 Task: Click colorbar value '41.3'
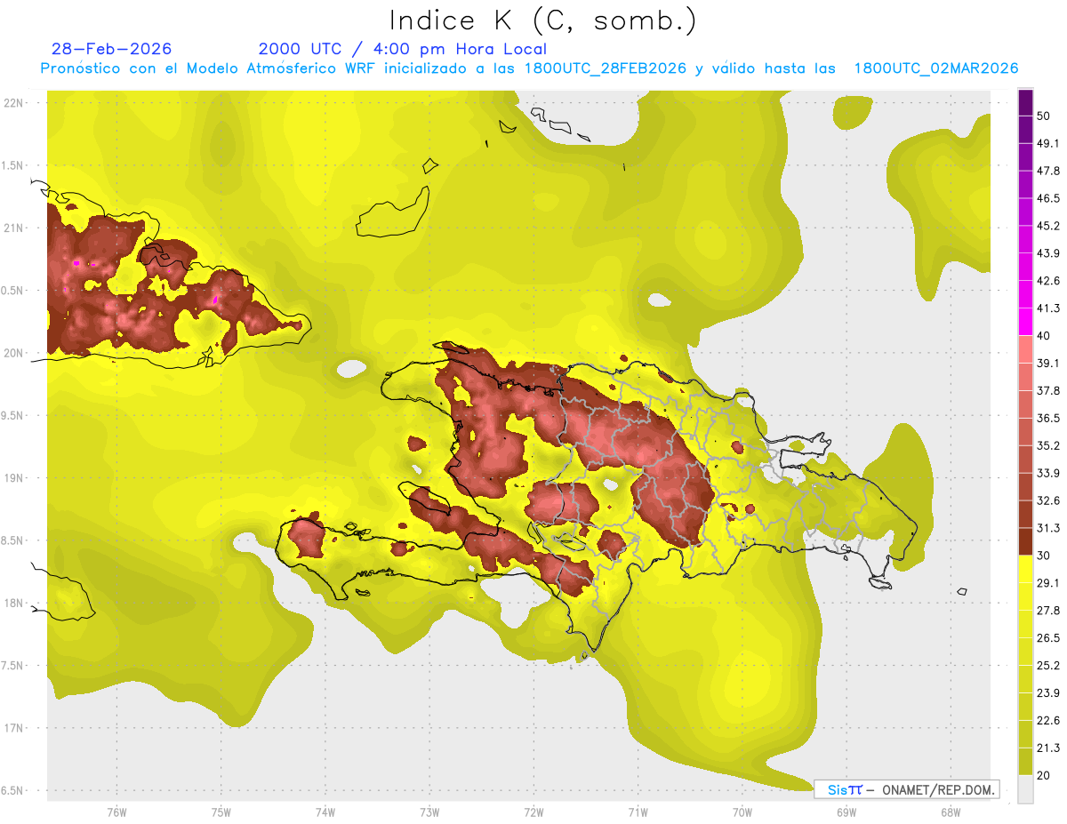(1048, 308)
